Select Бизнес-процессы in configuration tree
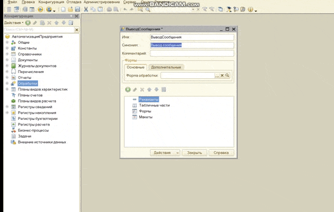This screenshot has height=212, width=334. pos(33,130)
